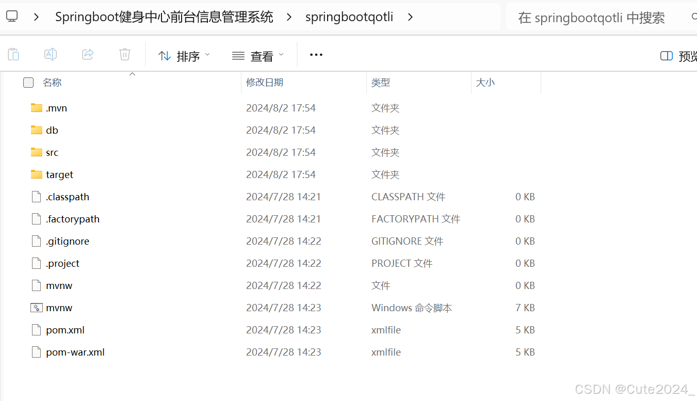The width and height of the screenshot is (697, 401).
Task: Enable selection checkbox for the src folder
Action: click(x=28, y=152)
